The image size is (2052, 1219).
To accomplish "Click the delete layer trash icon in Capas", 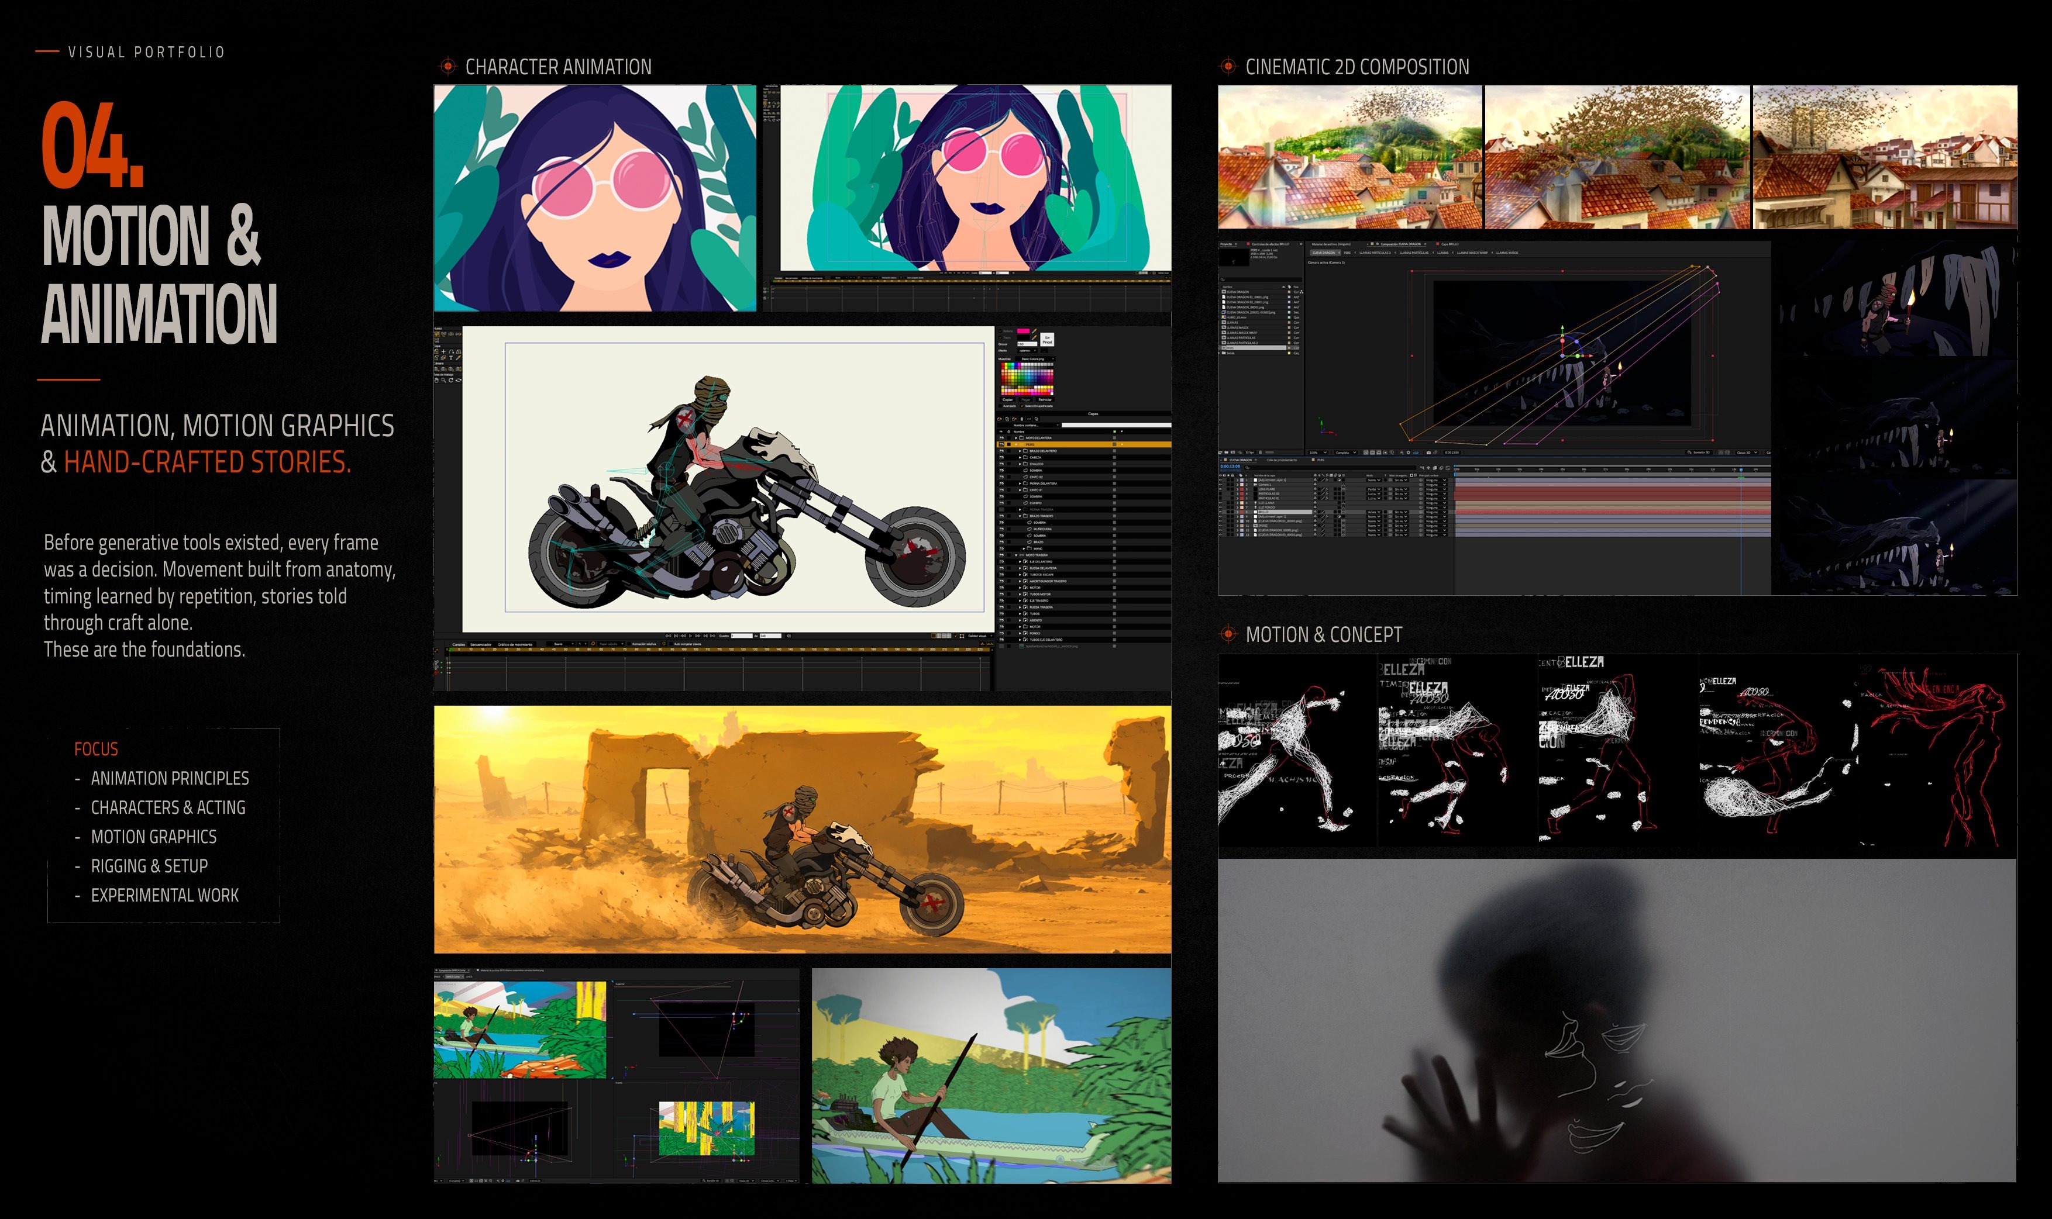I will [x=1022, y=419].
